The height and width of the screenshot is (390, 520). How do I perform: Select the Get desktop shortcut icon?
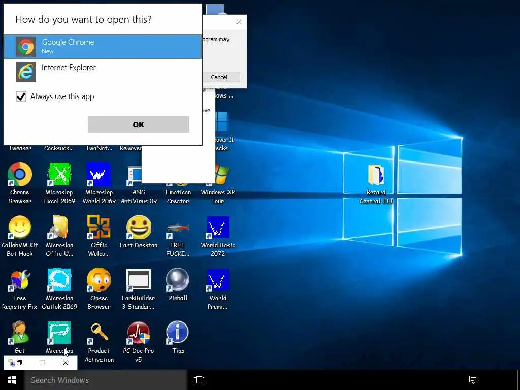point(20,332)
